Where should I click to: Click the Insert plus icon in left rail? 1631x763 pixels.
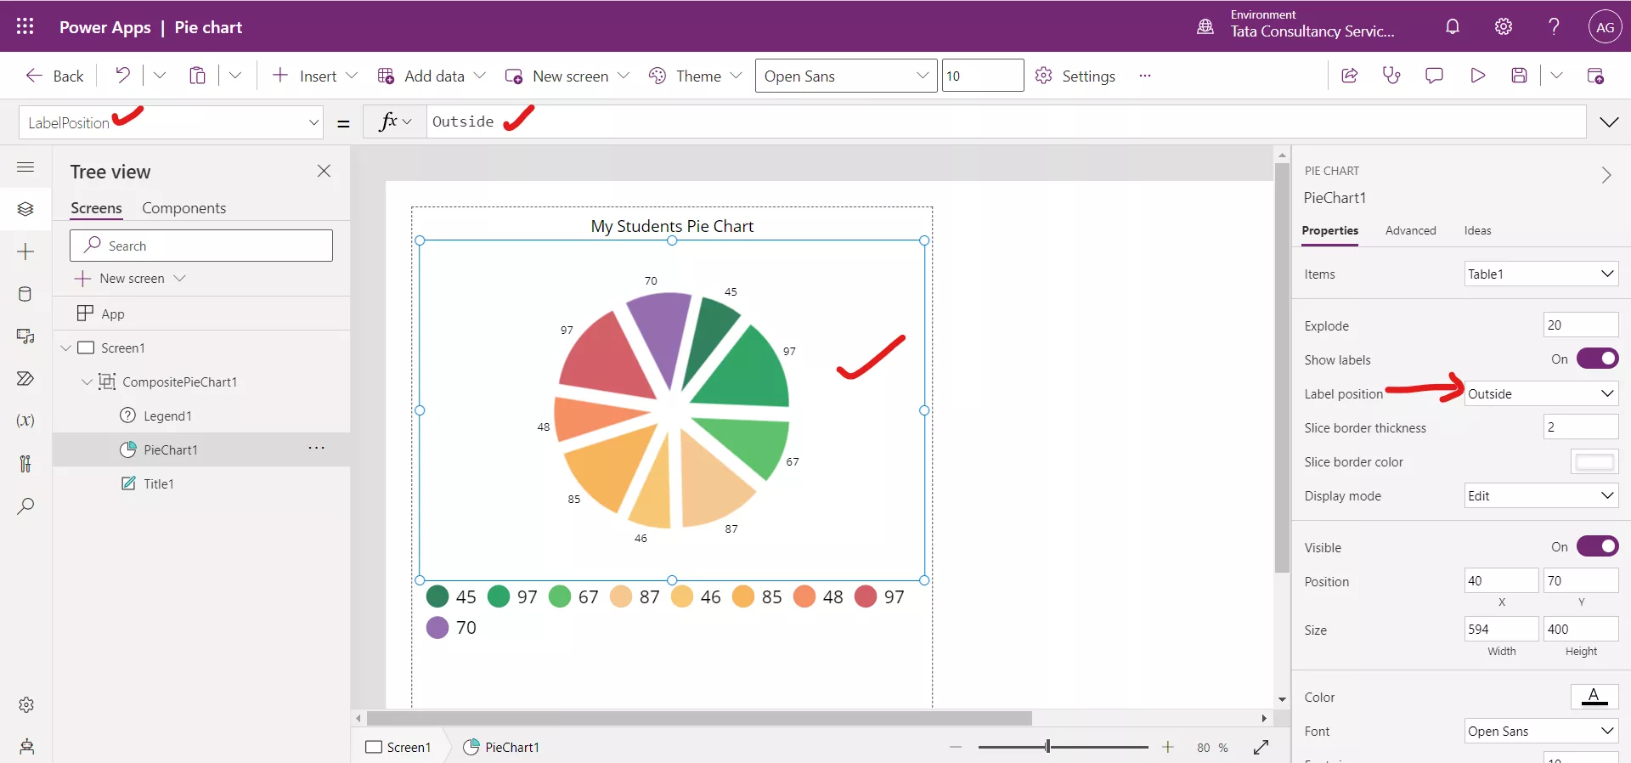pyautogui.click(x=25, y=252)
